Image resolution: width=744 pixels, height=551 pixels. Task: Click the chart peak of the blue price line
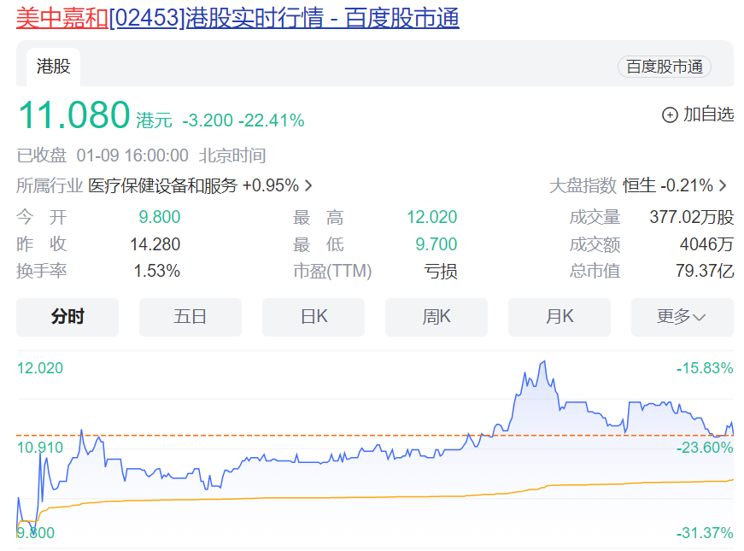click(x=544, y=362)
